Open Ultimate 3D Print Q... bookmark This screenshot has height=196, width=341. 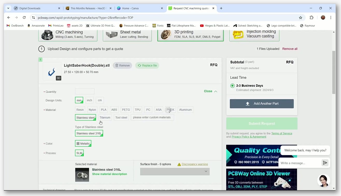pos(101,26)
